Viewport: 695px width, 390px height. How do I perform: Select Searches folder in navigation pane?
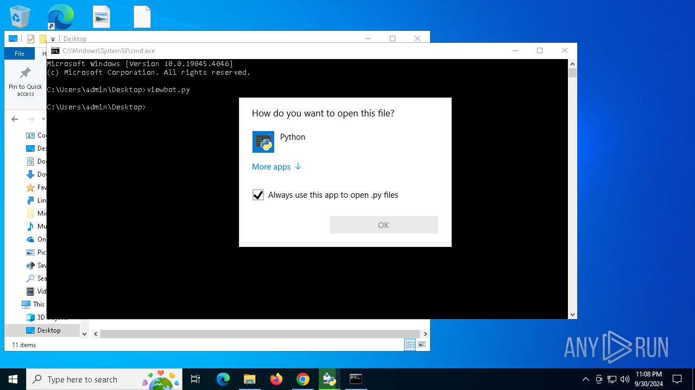[36, 278]
